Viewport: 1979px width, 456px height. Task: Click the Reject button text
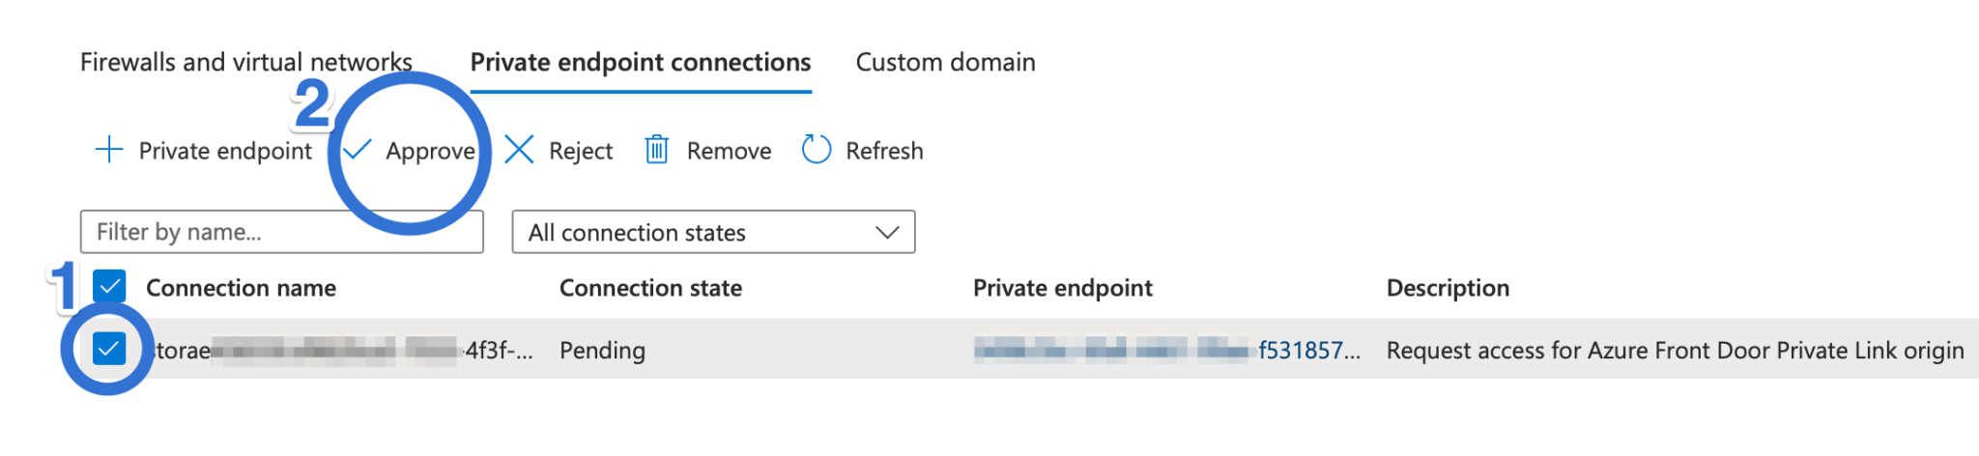[x=581, y=151]
